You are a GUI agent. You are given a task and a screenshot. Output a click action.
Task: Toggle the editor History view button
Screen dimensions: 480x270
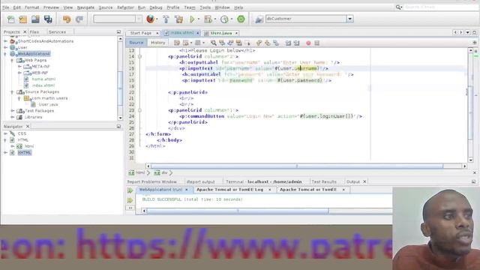tap(158, 43)
